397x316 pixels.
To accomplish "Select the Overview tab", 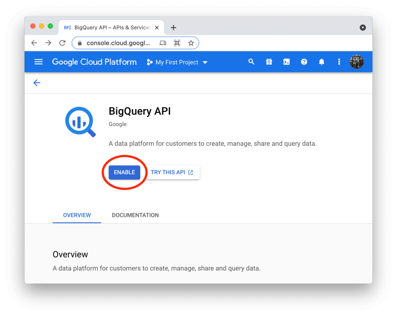I will click(x=77, y=215).
